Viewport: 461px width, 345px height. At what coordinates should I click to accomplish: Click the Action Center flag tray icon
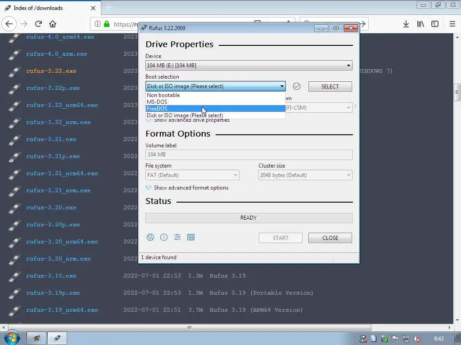click(395, 339)
